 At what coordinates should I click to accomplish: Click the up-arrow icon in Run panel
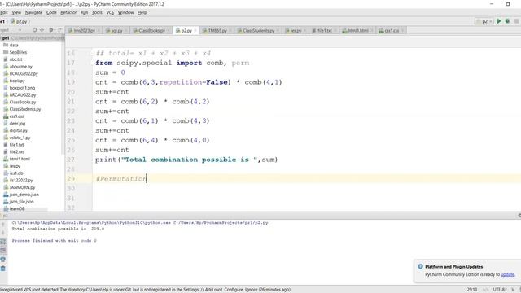[x=3, y=225]
